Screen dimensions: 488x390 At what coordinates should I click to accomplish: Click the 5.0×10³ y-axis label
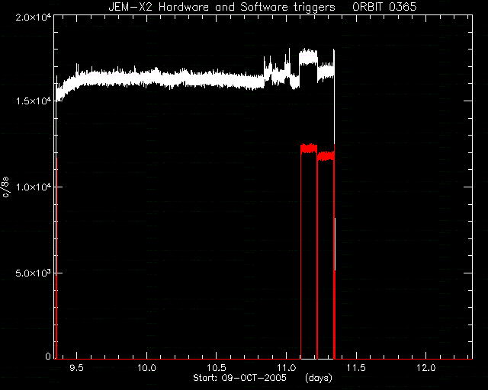point(34,273)
